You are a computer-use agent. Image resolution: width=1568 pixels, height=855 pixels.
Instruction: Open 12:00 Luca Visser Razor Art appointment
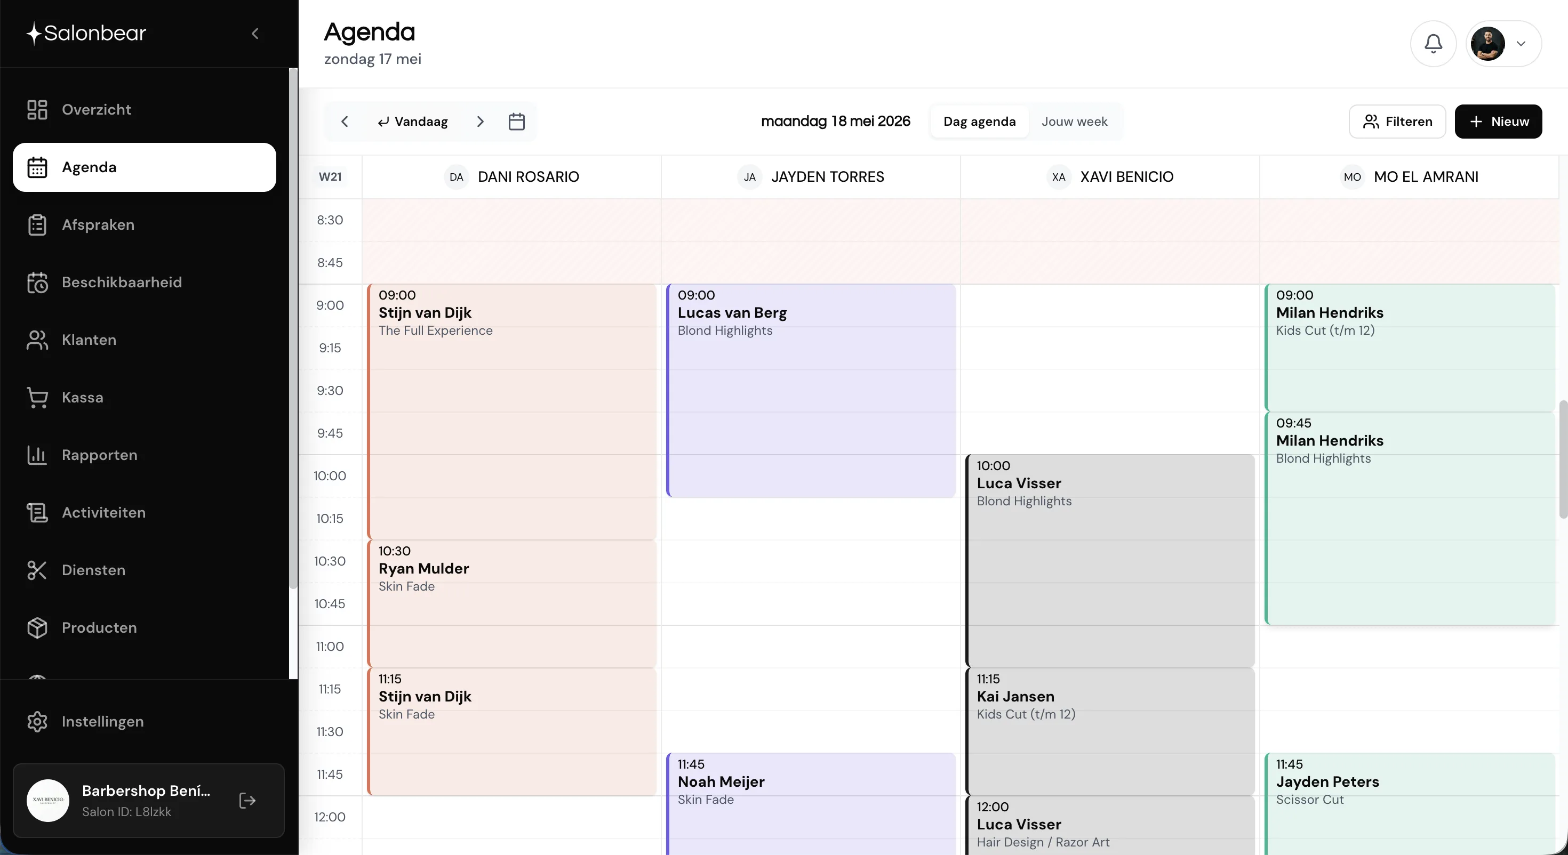1110,825
